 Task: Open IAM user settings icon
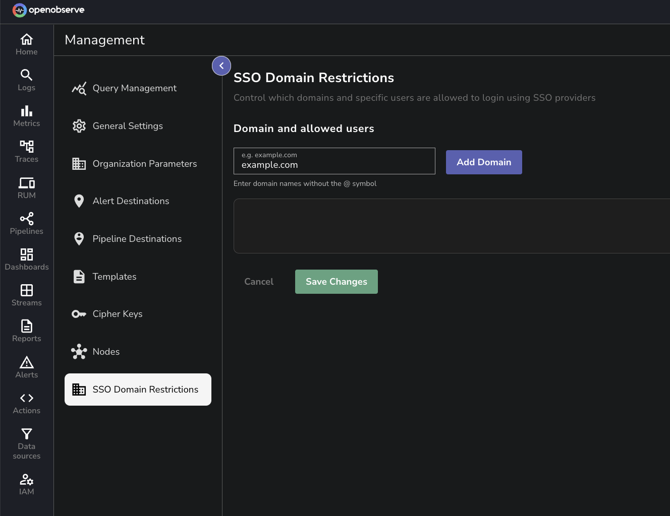point(26,479)
